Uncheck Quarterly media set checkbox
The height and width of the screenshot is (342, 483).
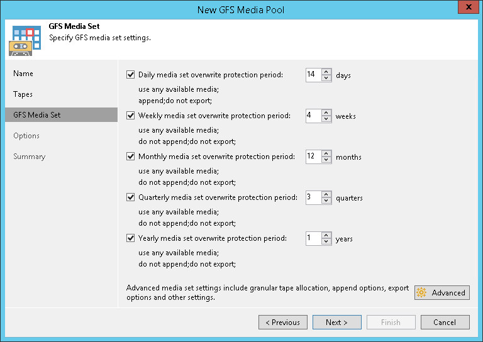131,197
